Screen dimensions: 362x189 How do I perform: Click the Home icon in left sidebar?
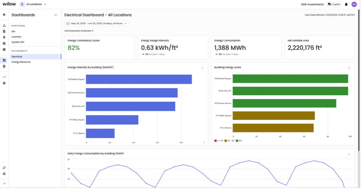(x=4, y=15)
